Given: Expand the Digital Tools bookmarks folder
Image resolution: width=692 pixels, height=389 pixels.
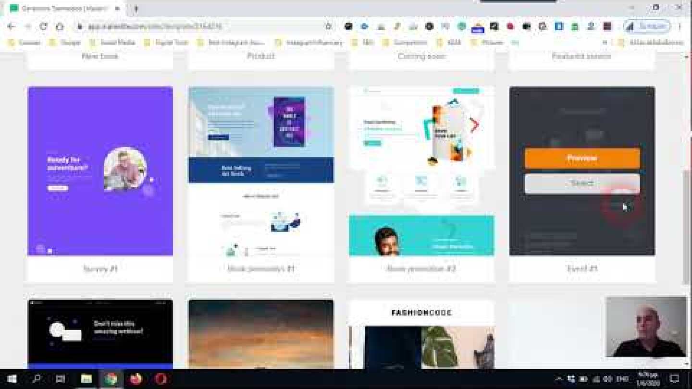Looking at the screenshot, I should tap(166, 43).
